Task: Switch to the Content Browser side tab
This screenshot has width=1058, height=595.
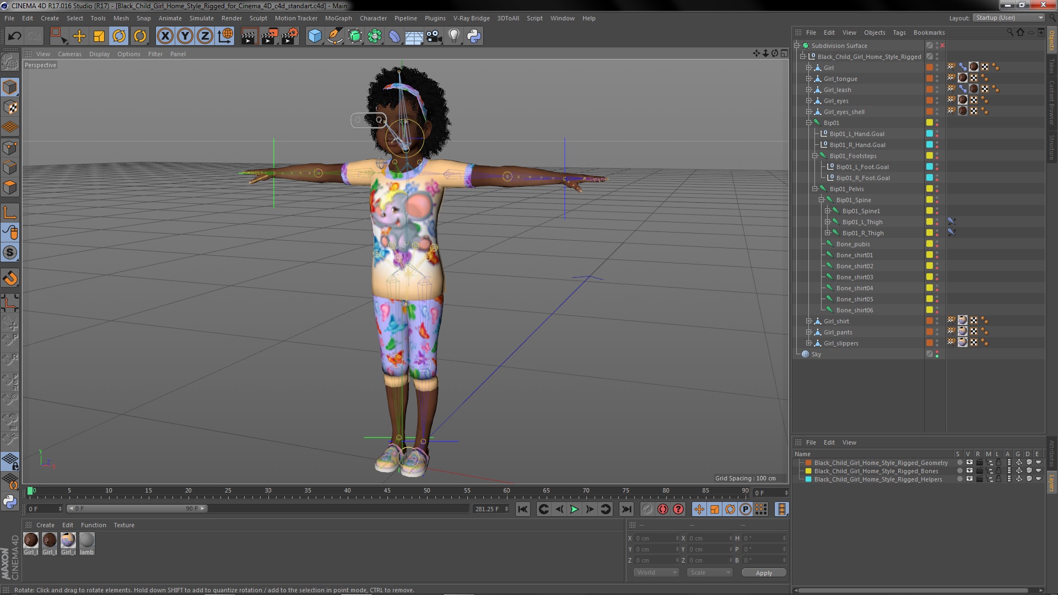Action: pyautogui.click(x=1051, y=102)
